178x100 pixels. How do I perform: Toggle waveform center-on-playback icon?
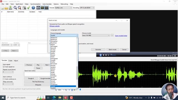pyautogui.click(x=72, y=90)
